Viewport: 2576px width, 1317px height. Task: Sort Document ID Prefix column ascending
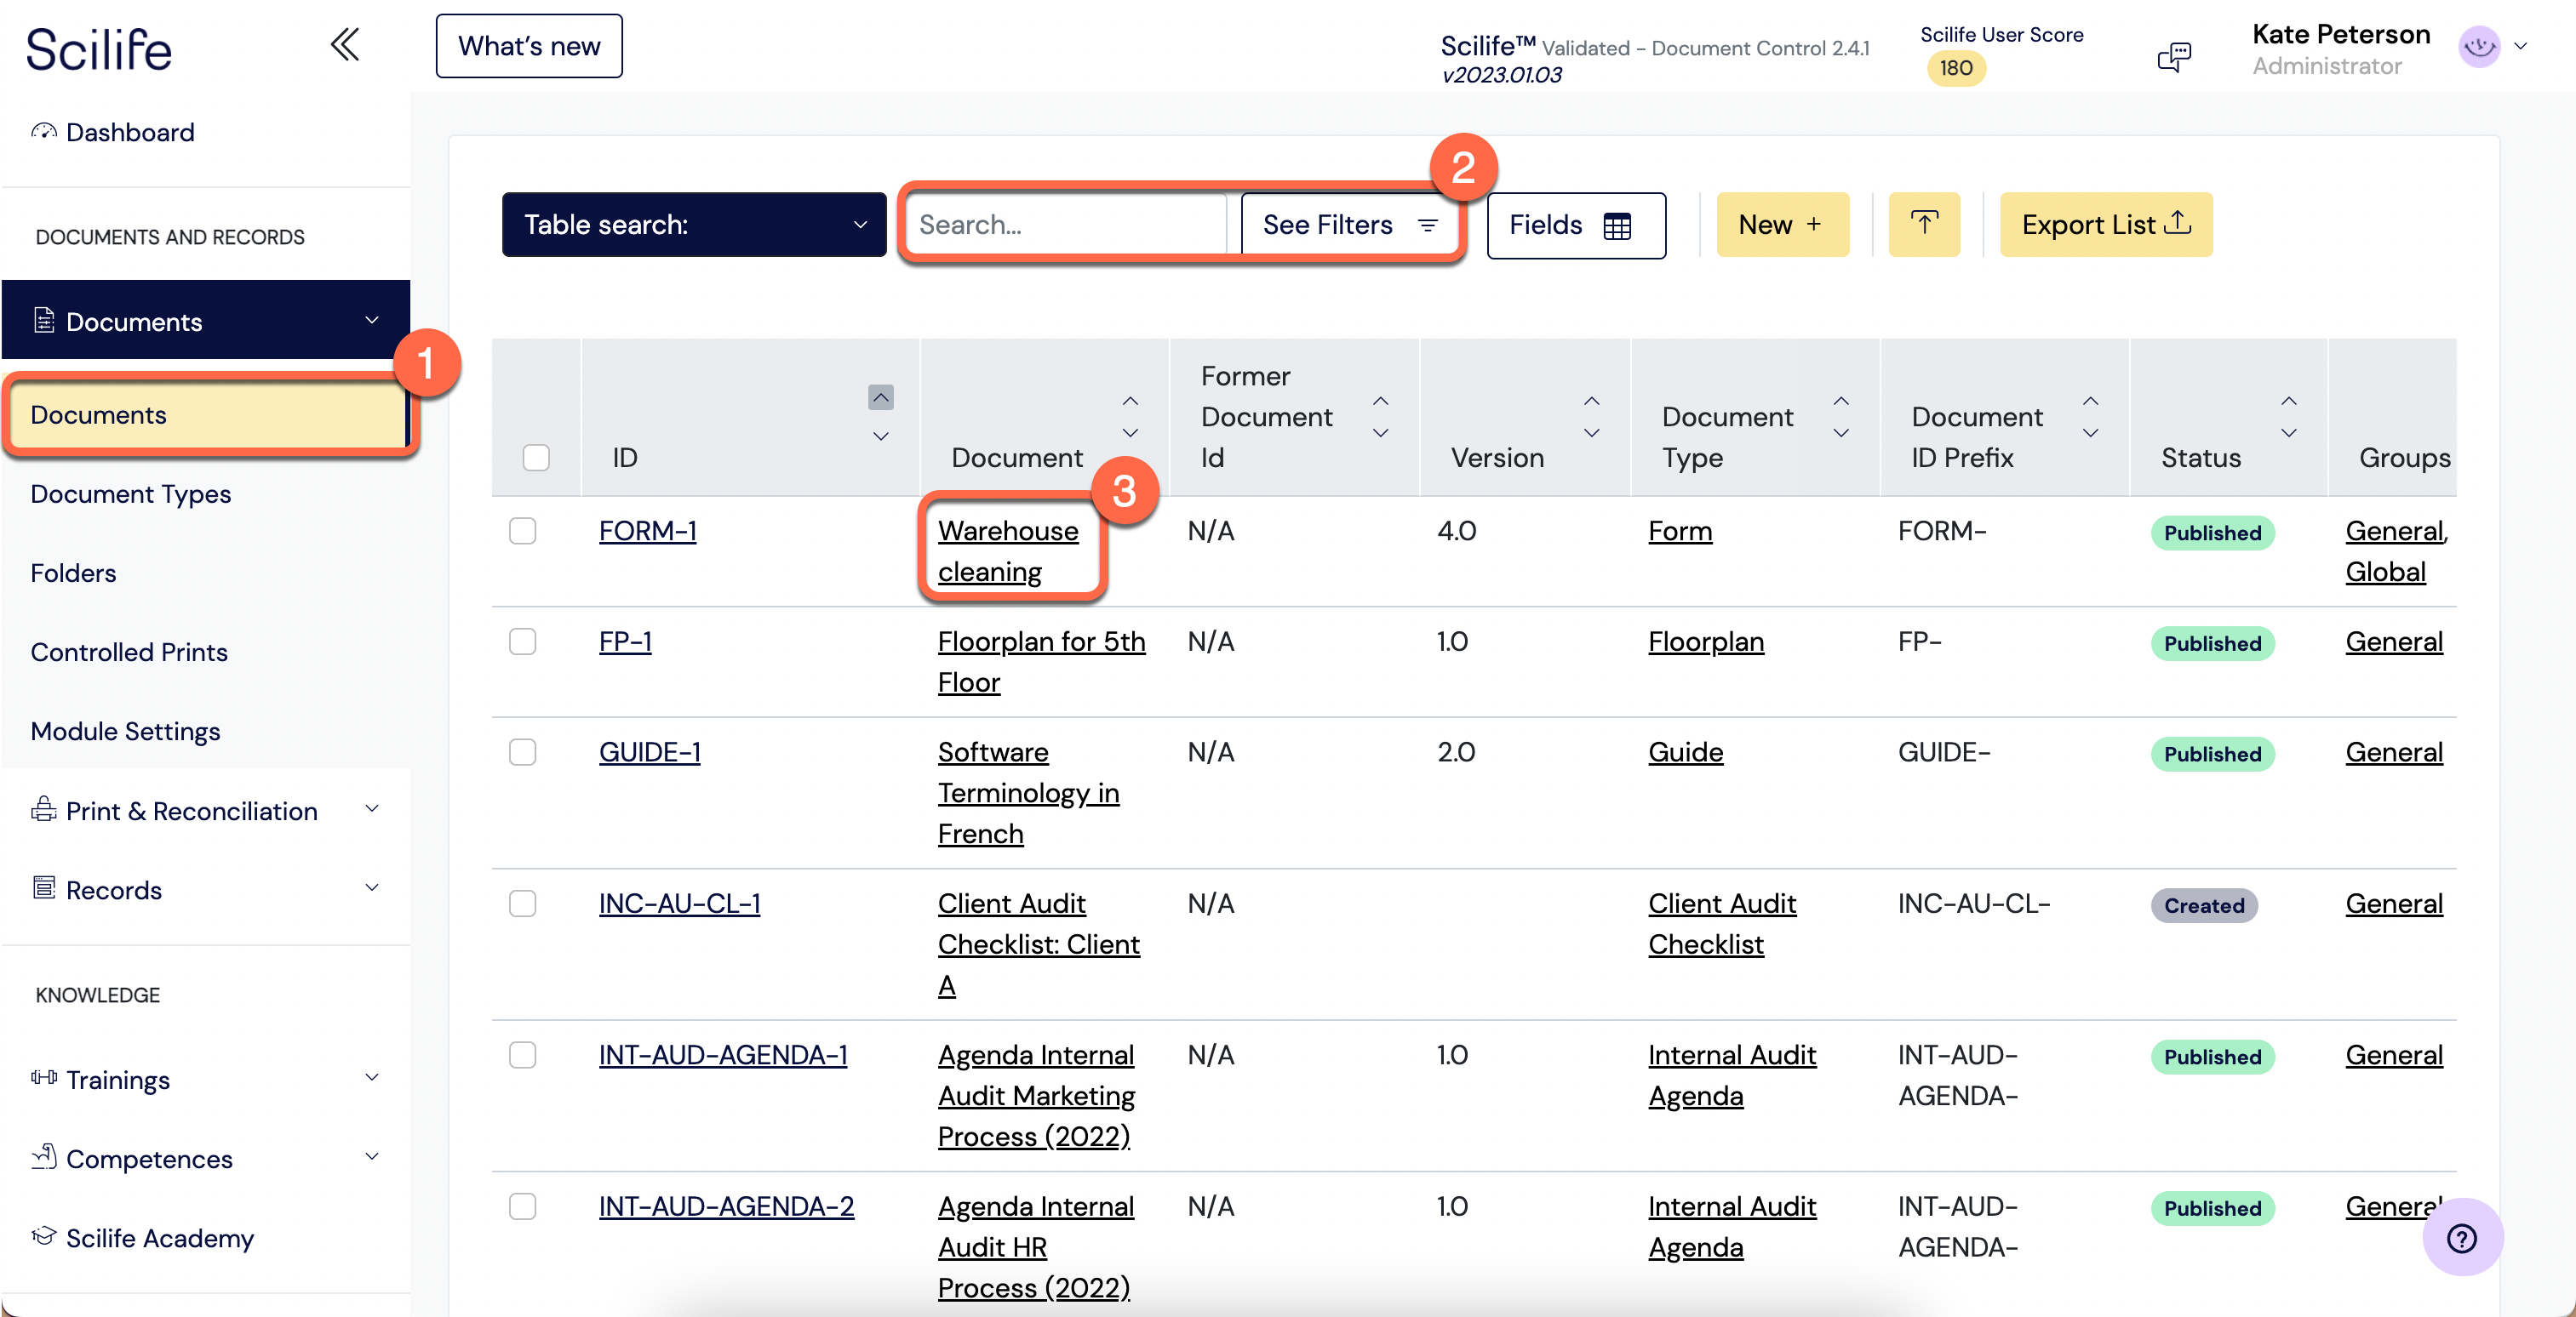(2090, 401)
